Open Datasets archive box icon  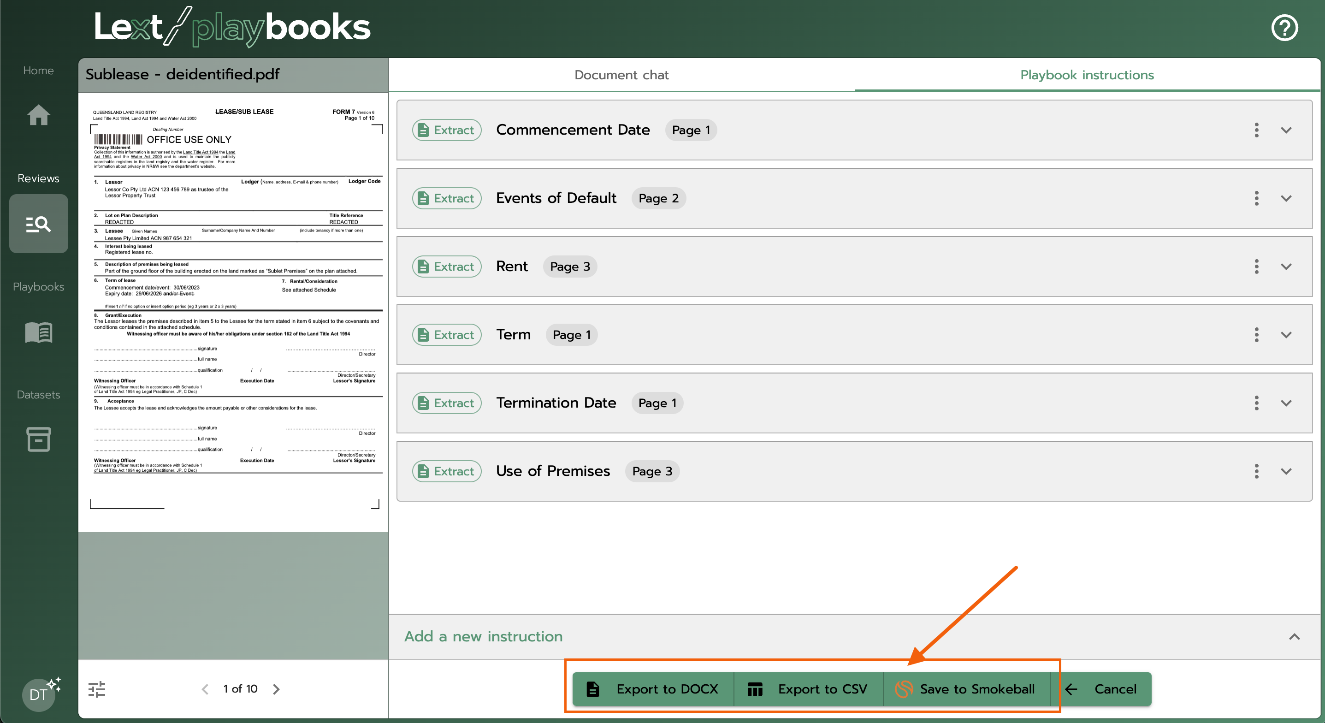[x=38, y=439]
